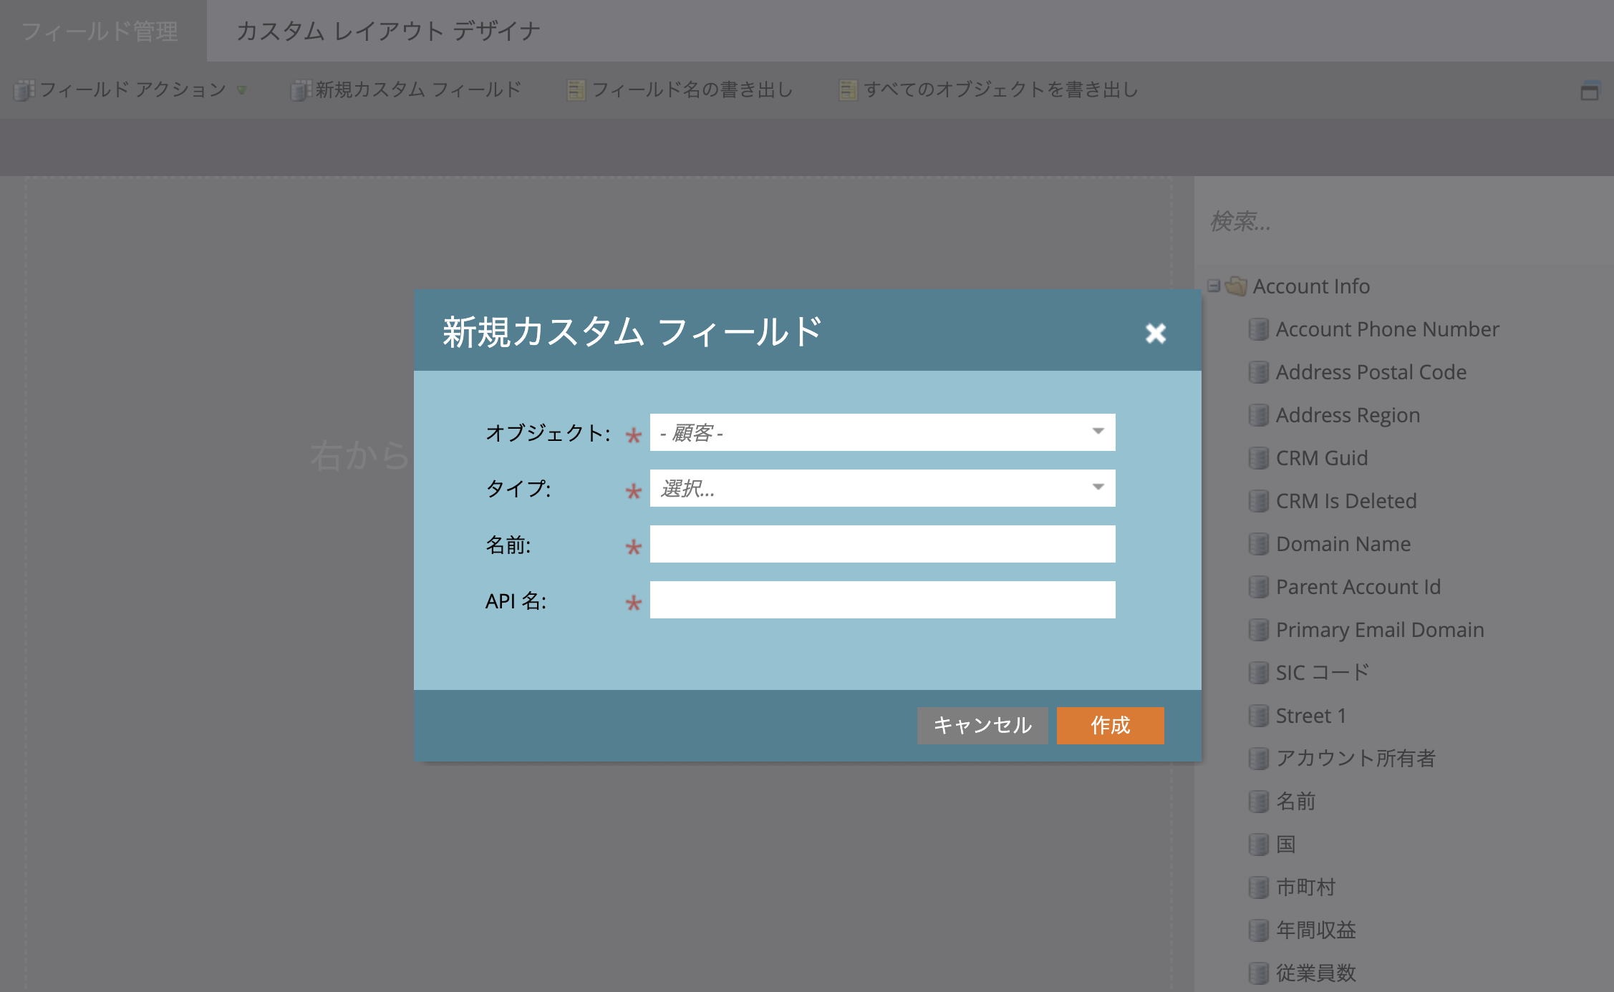The height and width of the screenshot is (992, 1614).
Task: Click the Export All Objects icon
Action: 848,90
